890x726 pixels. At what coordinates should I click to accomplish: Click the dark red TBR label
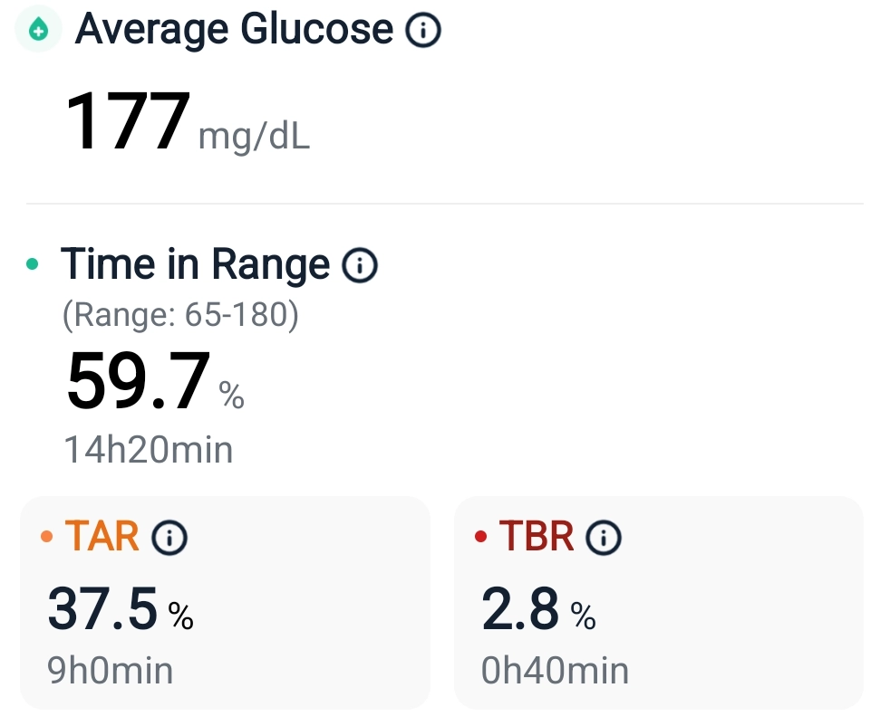coord(537,537)
